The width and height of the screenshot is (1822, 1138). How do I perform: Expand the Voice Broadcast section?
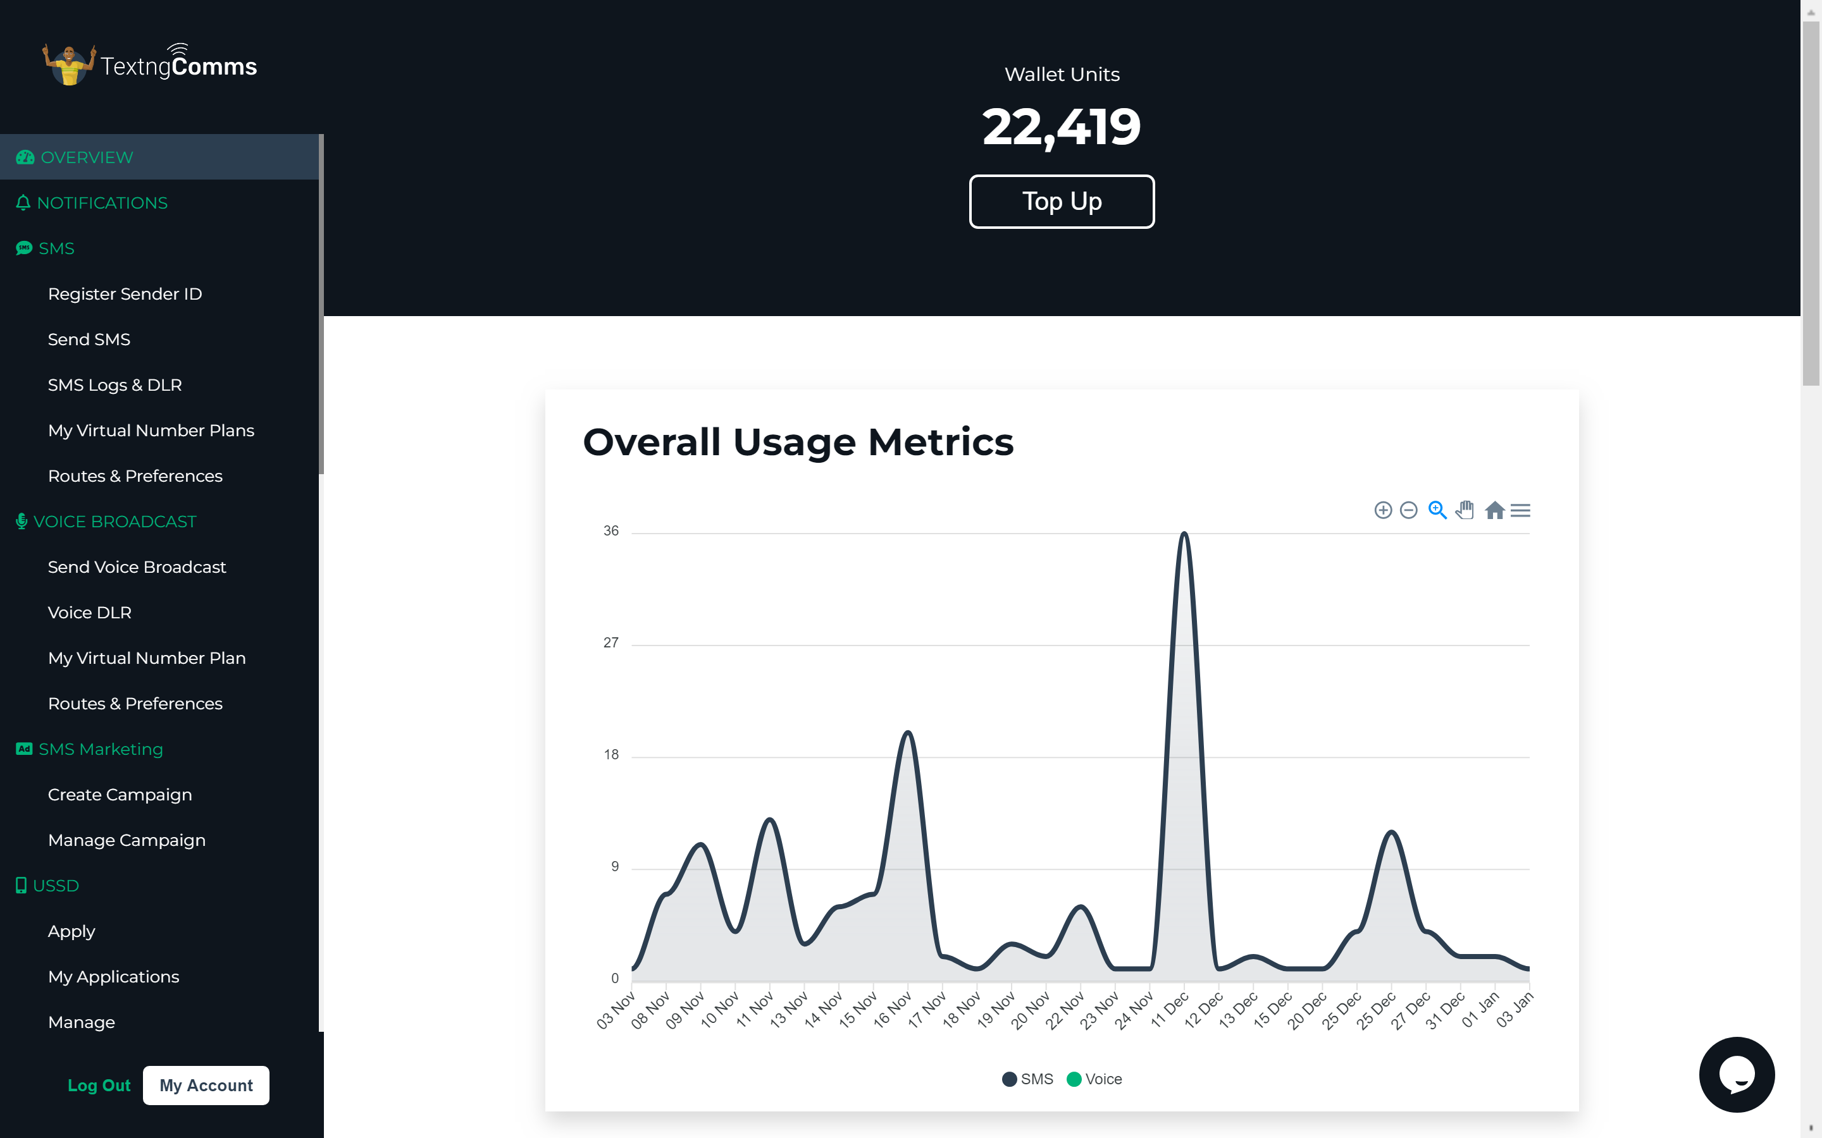point(115,522)
